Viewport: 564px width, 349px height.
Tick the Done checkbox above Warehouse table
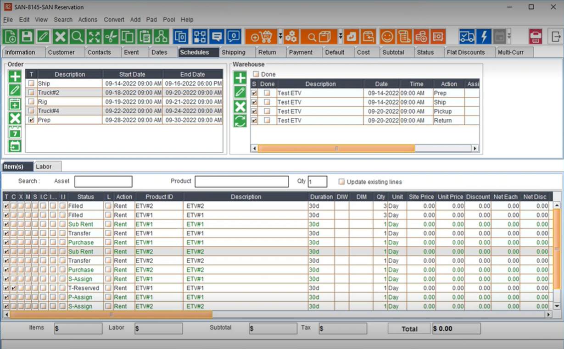(256, 74)
